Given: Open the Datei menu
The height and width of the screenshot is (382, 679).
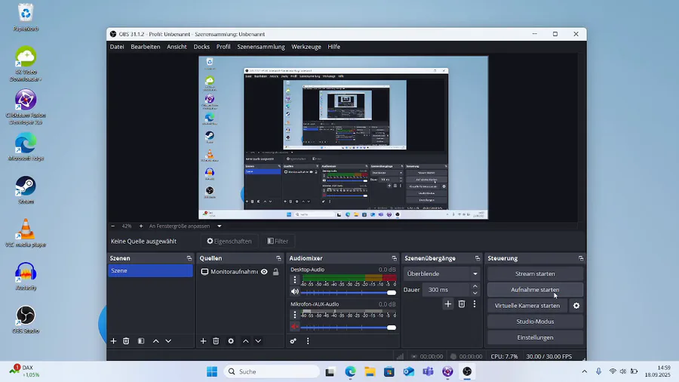Looking at the screenshot, I should pyautogui.click(x=117, y=47).
